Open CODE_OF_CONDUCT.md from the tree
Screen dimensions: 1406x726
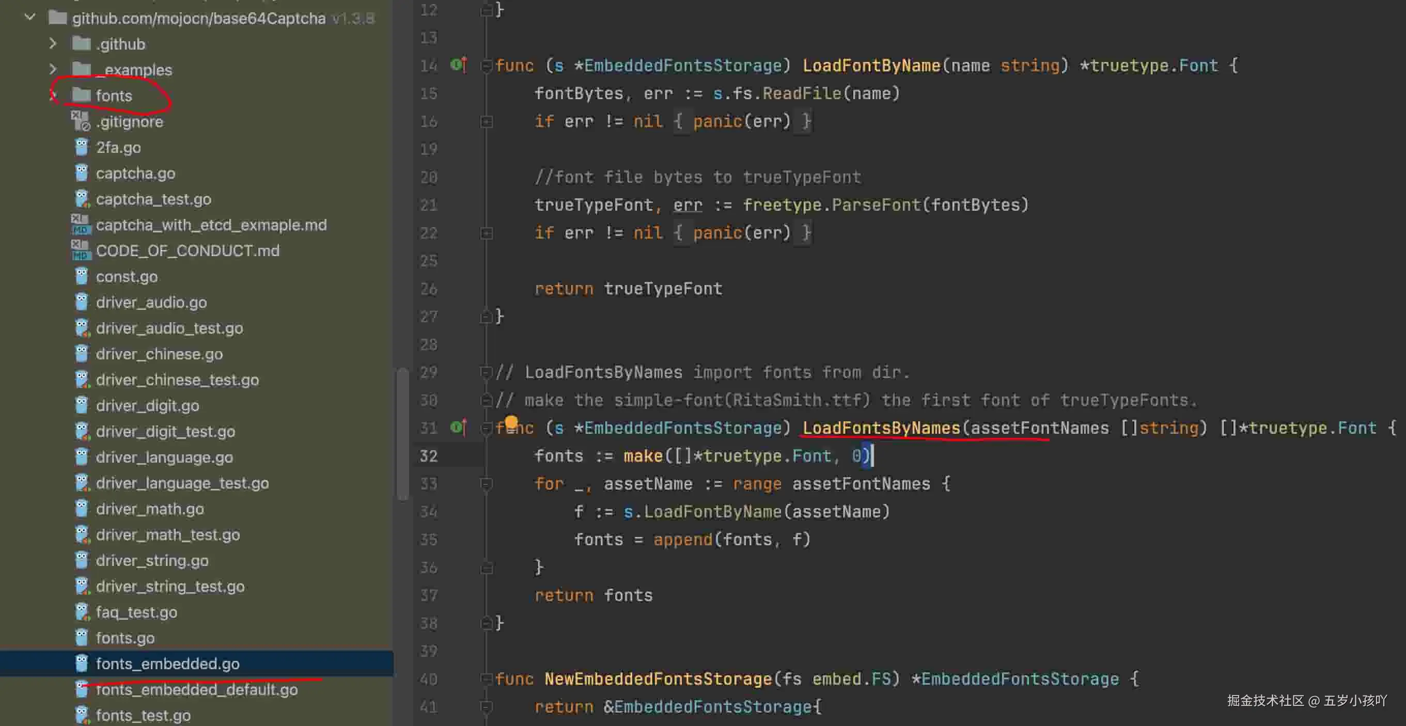click(x=188, y=250)
